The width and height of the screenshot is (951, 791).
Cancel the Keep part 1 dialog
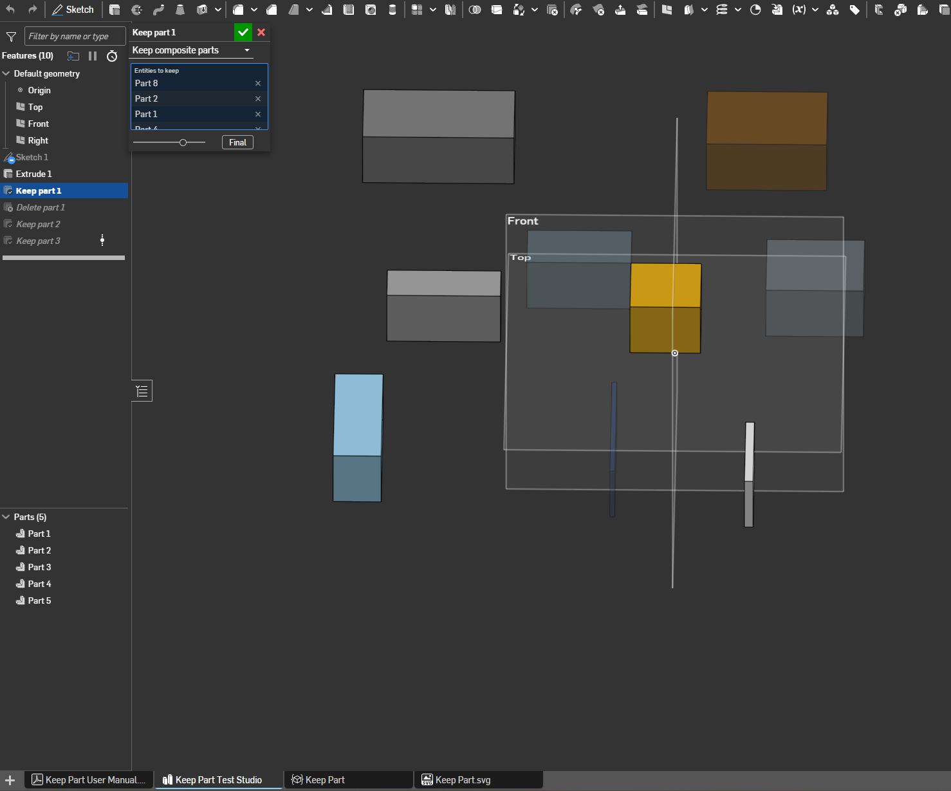coord(261,32)
